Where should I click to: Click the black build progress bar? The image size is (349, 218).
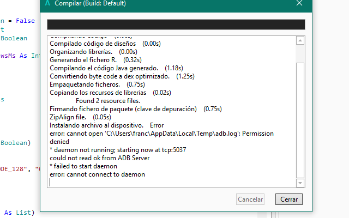click(x=175, y=24)
